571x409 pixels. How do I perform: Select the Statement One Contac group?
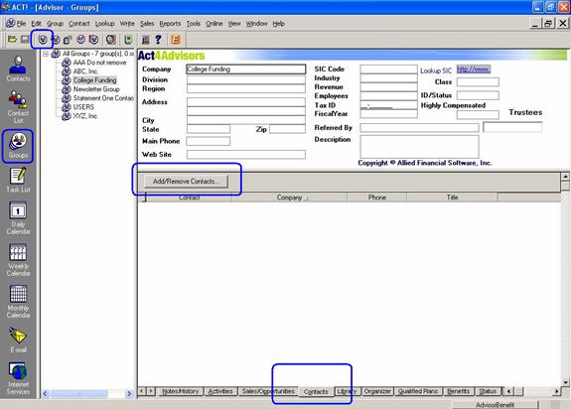tap(103, 98)
